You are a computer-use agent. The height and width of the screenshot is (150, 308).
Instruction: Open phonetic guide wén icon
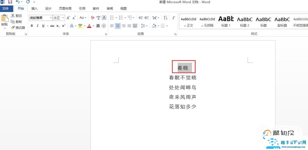[98, 18]
